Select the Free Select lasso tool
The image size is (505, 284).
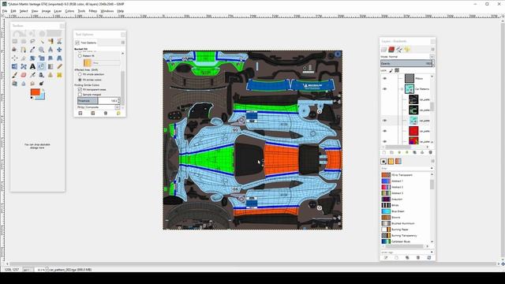pyautogui.click(x=32, y=42)
